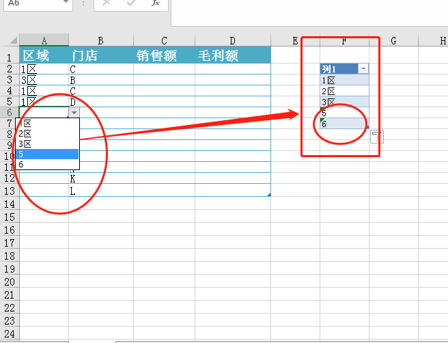Image resolution: width=448 pixels, height=343 pixels.
Task: Click cell A2 containing 1区
Action: 44,69
